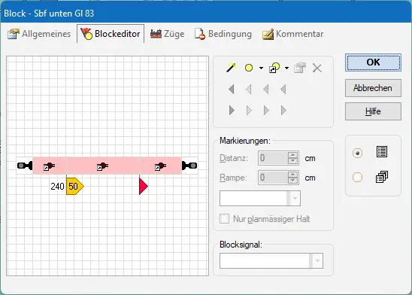The width and height of the screenshot is (412, 295).
Task: Click the third left-pointing triangle marker
Action: click(266, 90)
